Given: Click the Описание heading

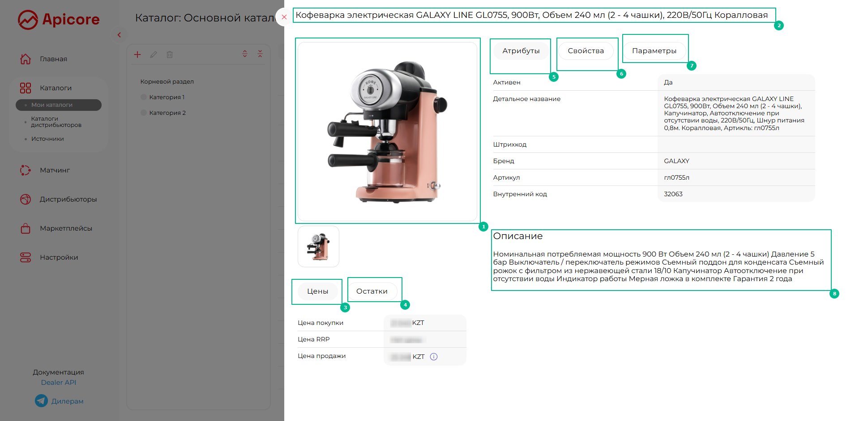Looking at the screenshot, I should coord(518,236).
